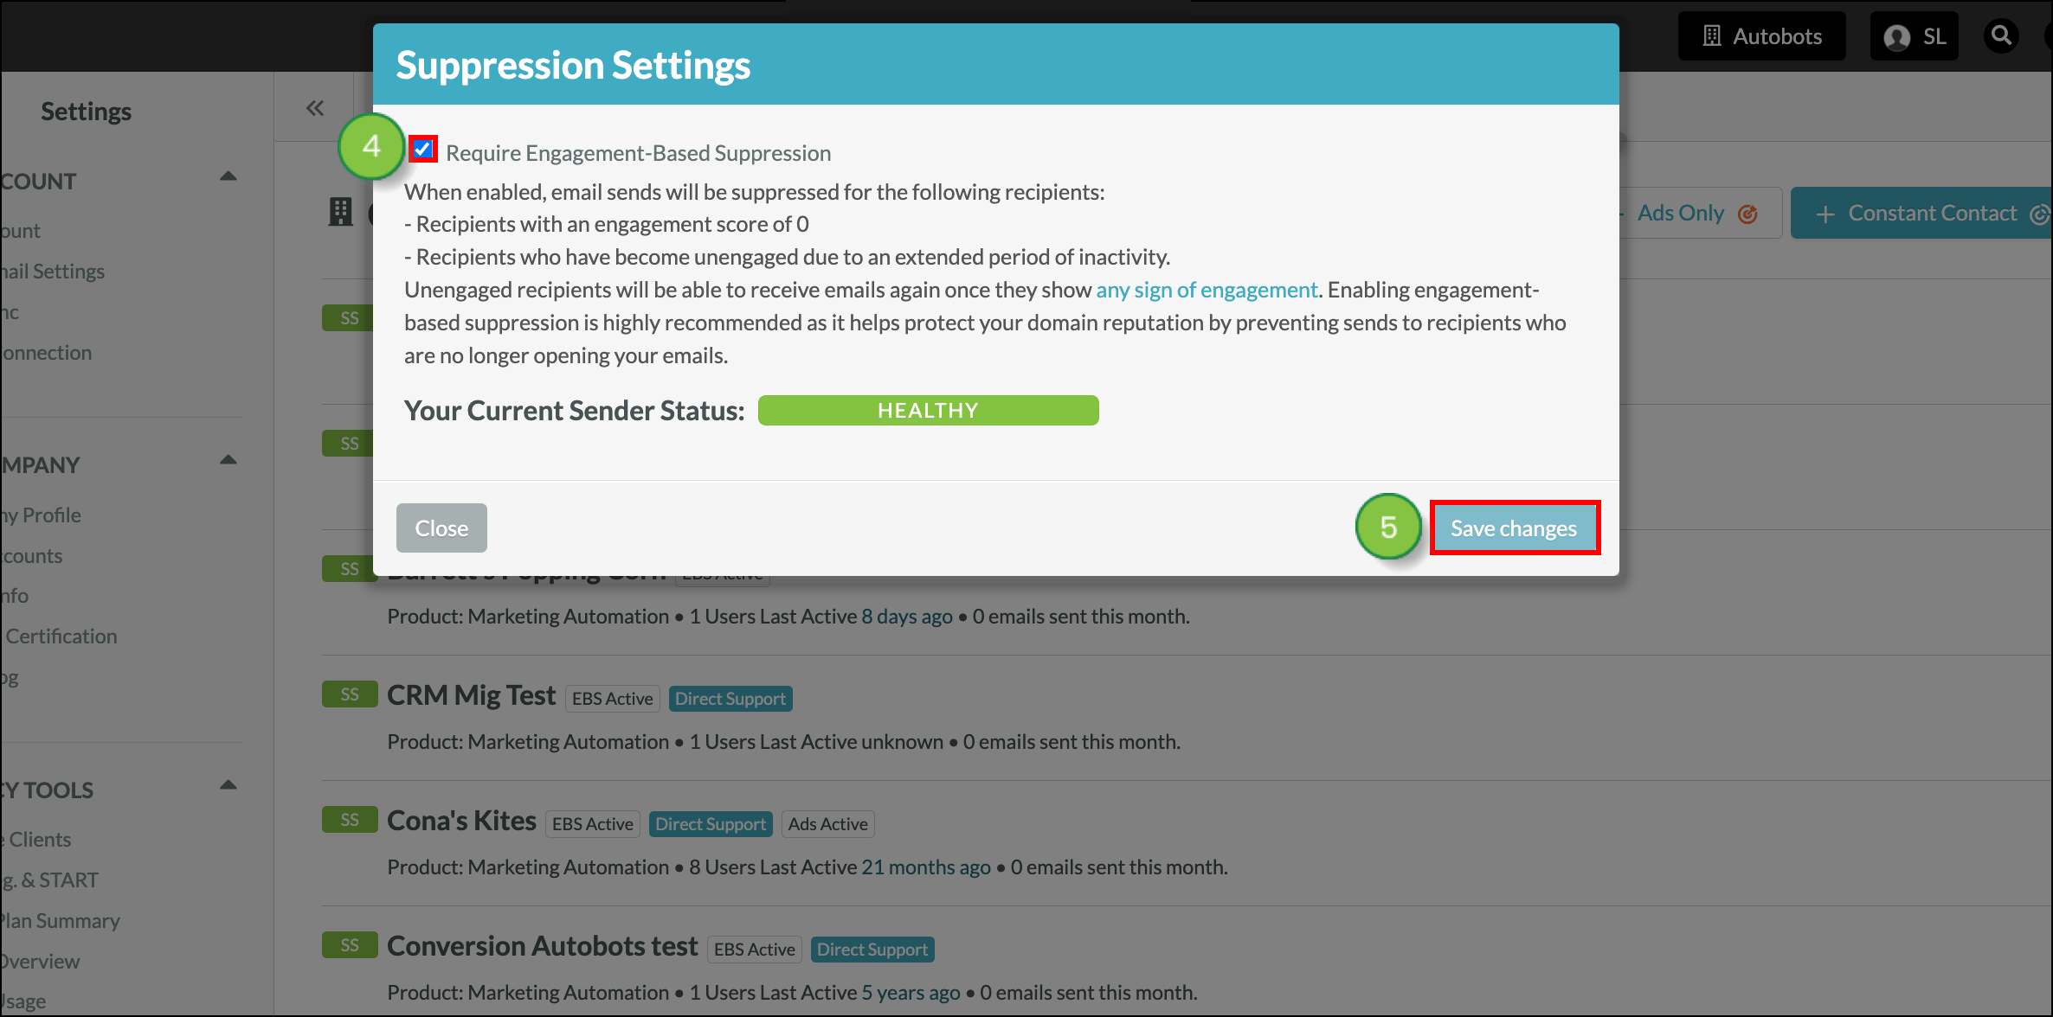Collapse the Account section arrow

[x=228, y=176]
